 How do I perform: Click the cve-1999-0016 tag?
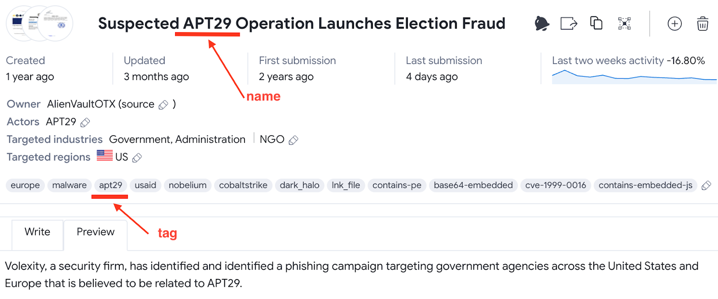[x=556, y=185]
